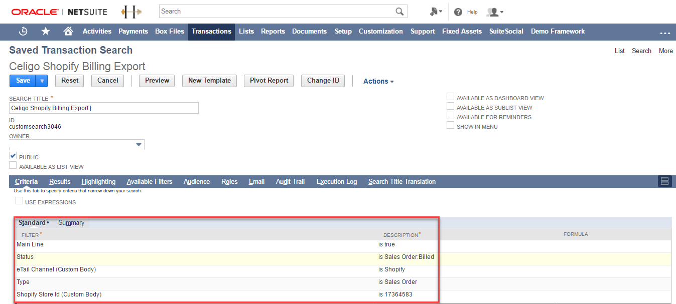The width and height of the screenshot is (676, 304).
Task: Click into the Search Title field
Action: [104, 108]
